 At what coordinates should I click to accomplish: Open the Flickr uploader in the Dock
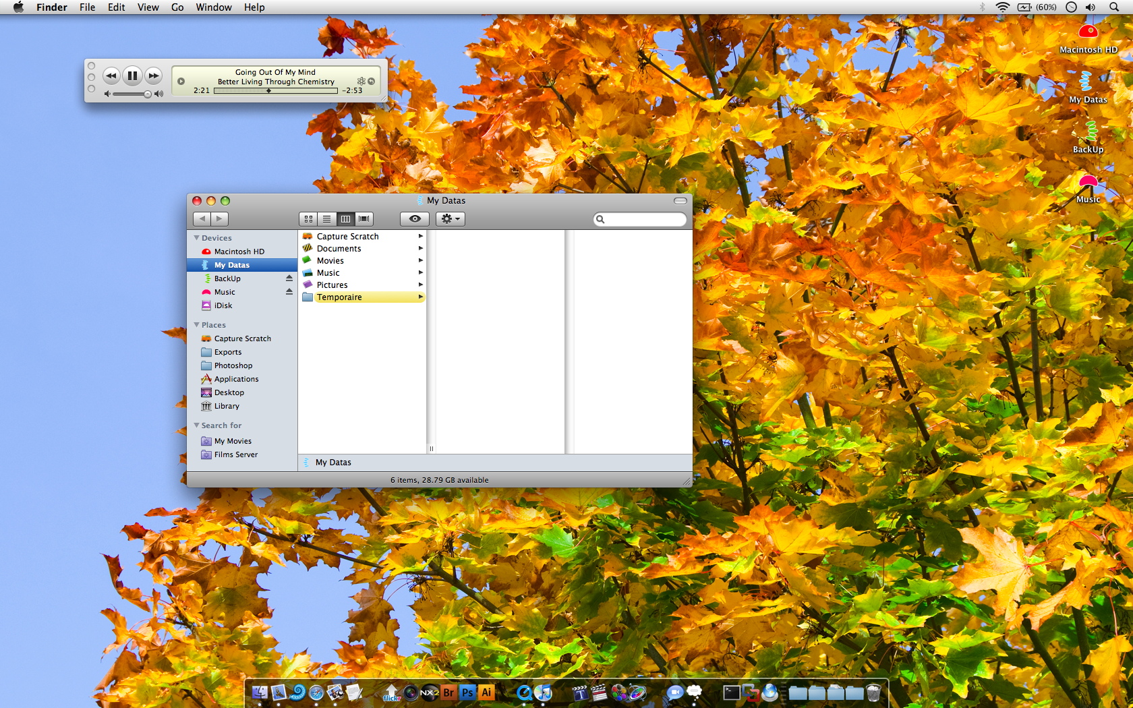click(x=392, y=692)
